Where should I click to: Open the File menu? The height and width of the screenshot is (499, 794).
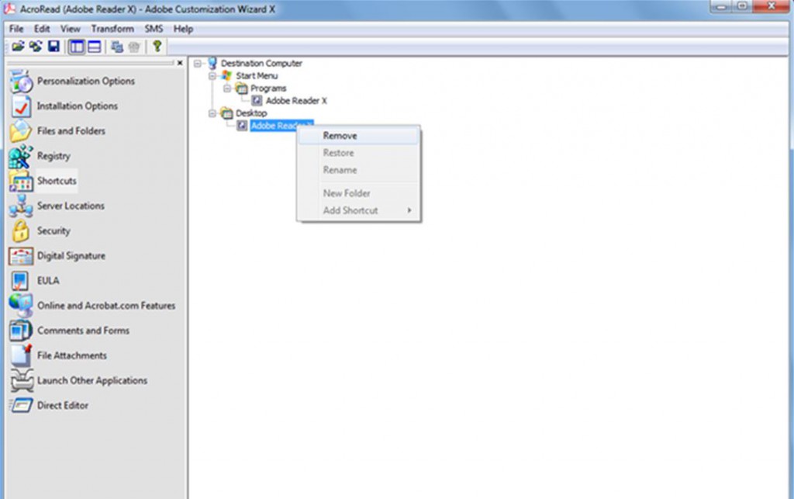(16, 29)
